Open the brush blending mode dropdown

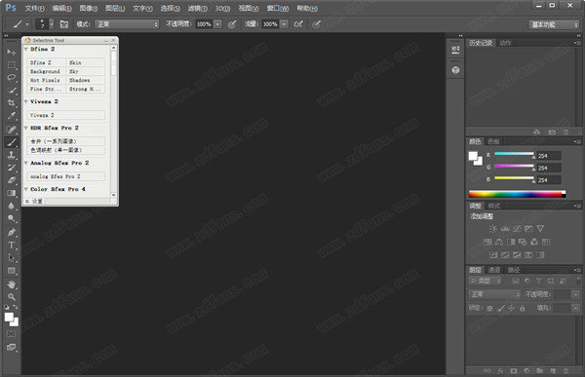(x=127, y=24)
